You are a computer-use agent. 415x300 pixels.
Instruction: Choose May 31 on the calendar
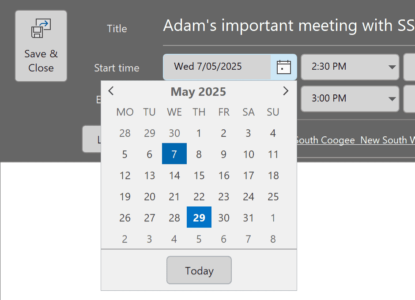(x=249, y=217)
